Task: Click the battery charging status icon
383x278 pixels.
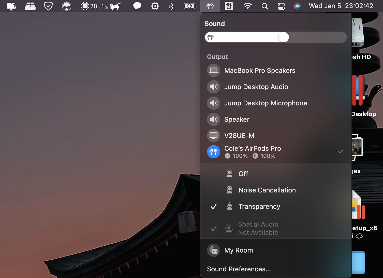Action: point(190,6)
